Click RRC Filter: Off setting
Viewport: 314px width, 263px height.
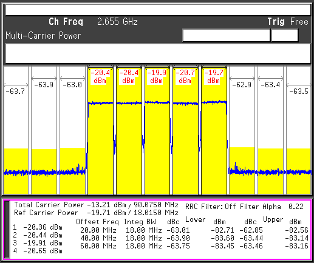[211, 207]
